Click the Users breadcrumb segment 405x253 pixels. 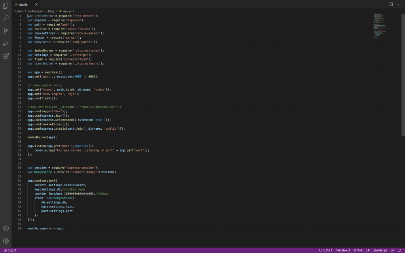click(x=19, y=11)
